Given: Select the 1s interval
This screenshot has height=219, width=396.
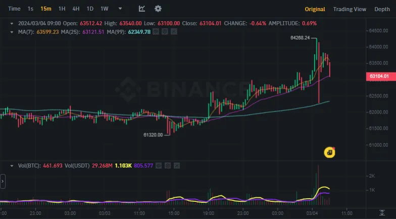Looking at the screenshot, I should click(x=30, y=9).
